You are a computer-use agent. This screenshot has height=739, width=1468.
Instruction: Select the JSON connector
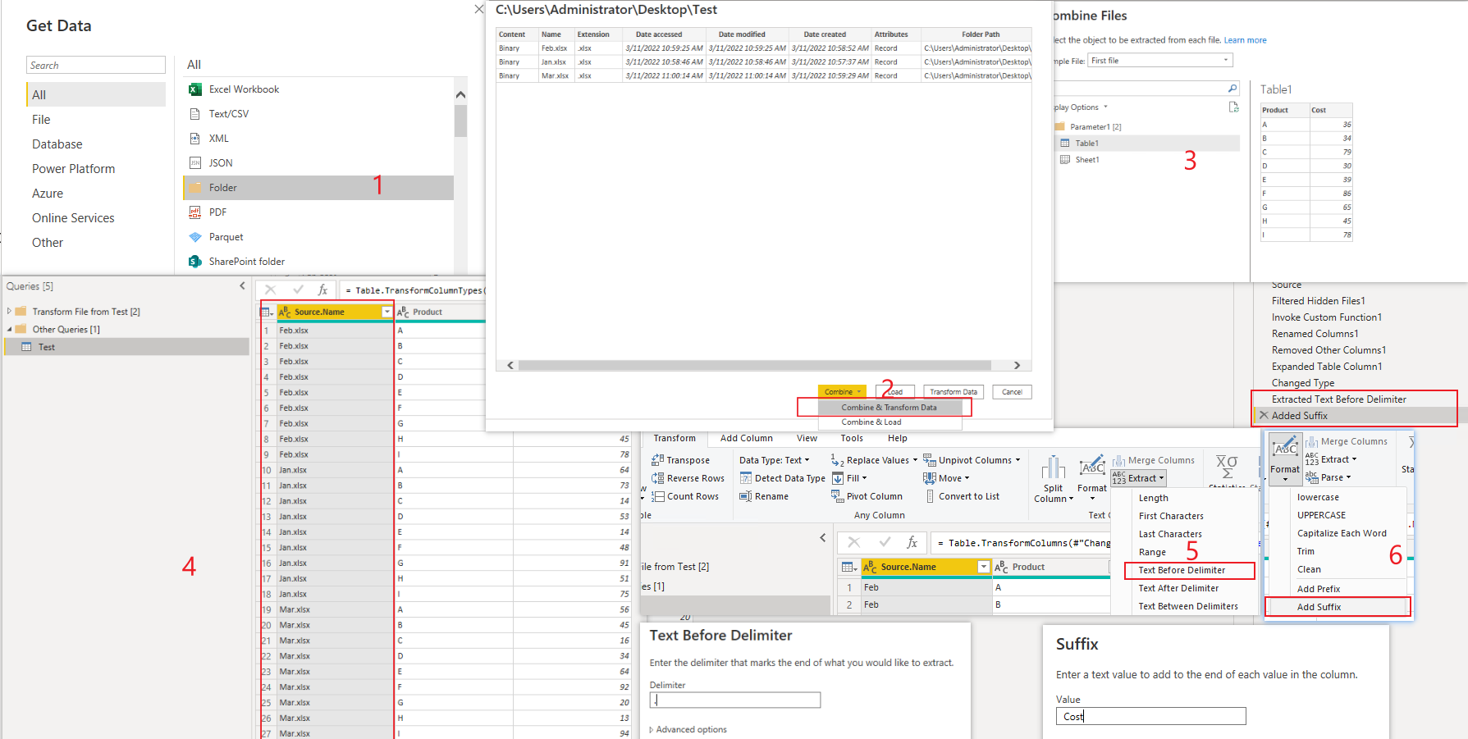click(x=221, y=163)
